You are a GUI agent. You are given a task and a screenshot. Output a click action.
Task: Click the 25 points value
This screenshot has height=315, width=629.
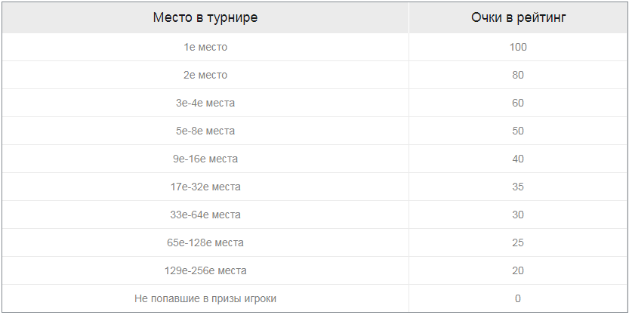[x=518, y=242]
